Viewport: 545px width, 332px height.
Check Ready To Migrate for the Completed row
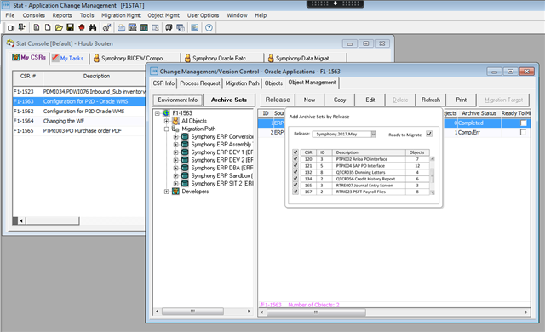[x=524, y=123]
